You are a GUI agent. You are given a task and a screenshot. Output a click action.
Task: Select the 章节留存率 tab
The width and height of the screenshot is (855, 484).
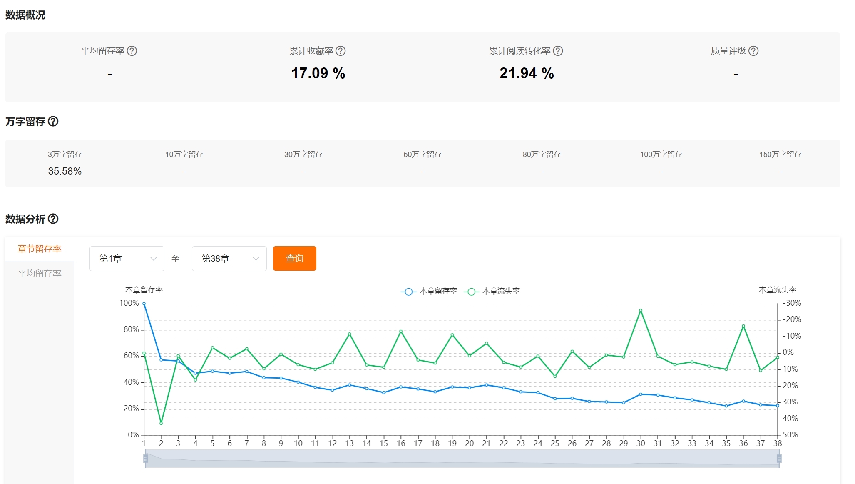[x=39, y=249]
